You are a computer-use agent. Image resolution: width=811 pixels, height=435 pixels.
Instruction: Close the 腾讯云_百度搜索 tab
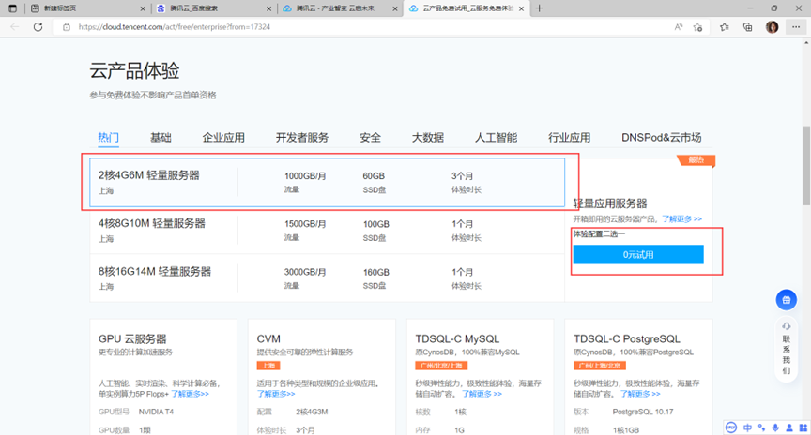click(x=269, y=8)
